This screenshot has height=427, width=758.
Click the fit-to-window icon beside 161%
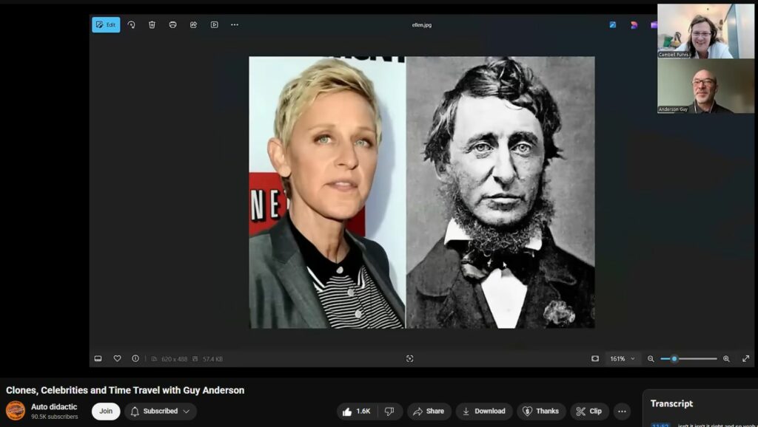595,358
